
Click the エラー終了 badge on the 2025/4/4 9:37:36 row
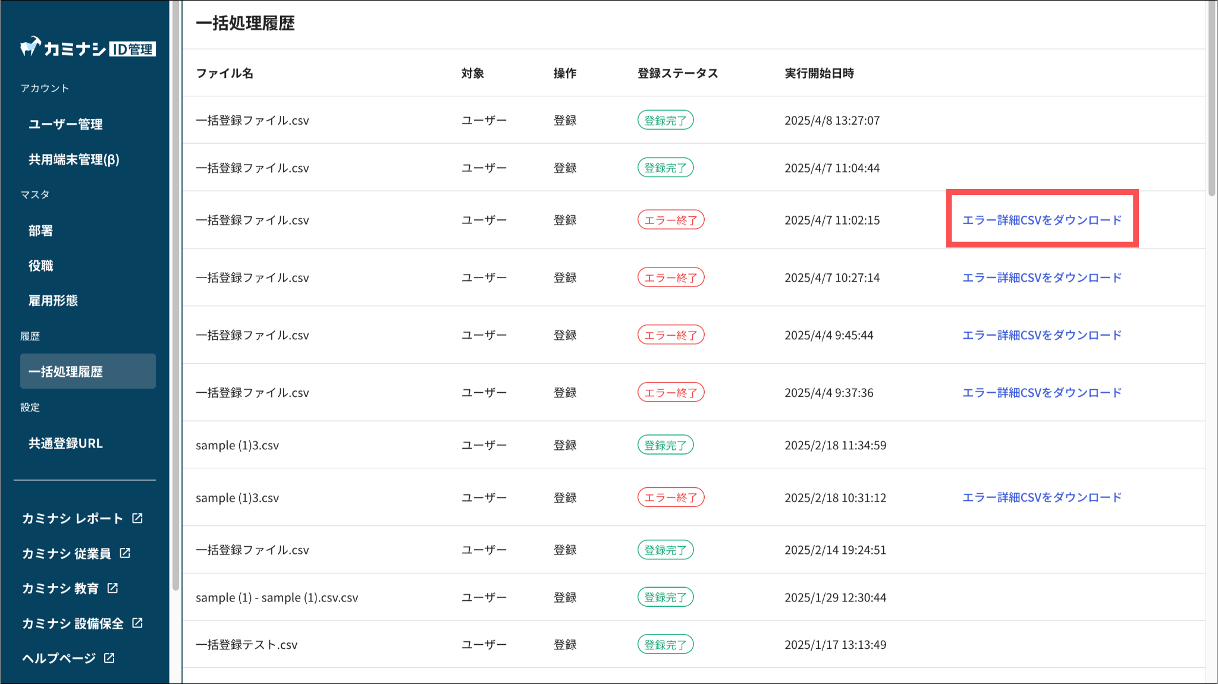[671, 393]
